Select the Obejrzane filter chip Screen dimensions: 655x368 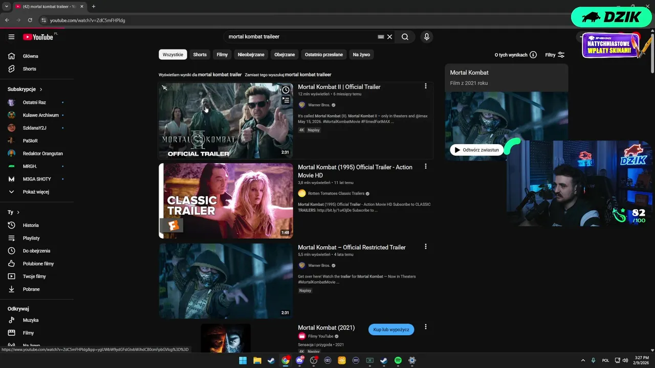click(285, 55)
